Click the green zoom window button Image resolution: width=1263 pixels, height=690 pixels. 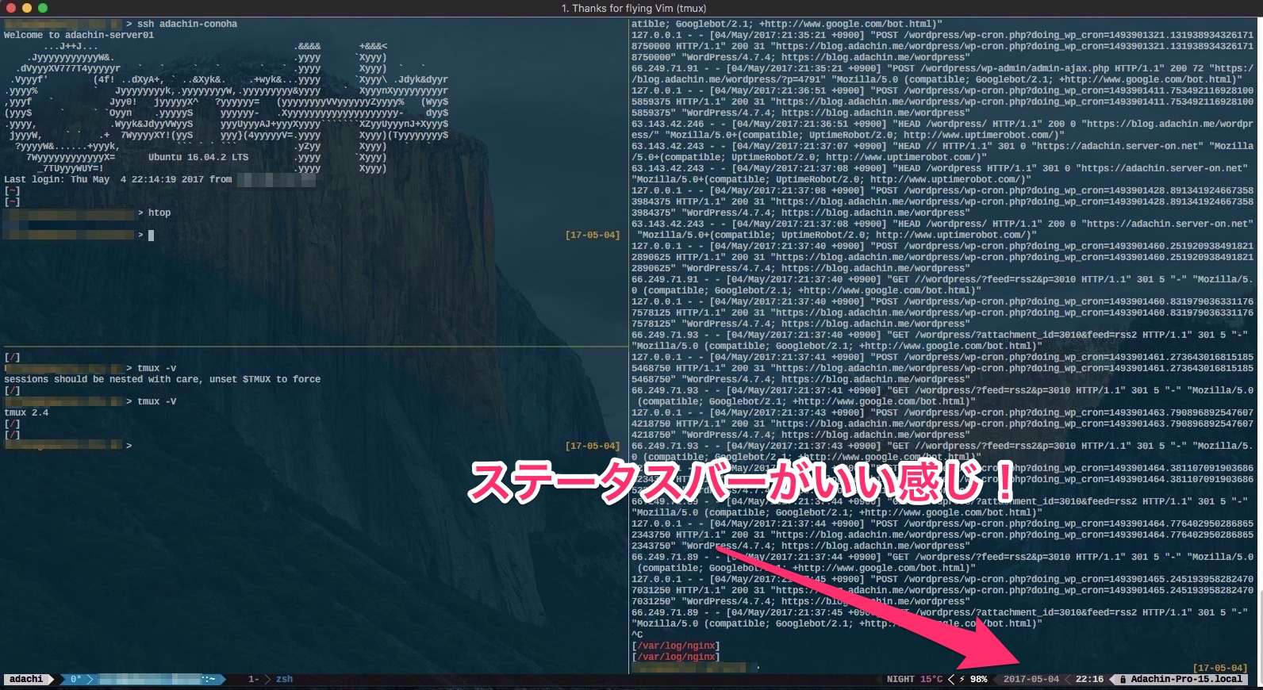coord(43,8)
